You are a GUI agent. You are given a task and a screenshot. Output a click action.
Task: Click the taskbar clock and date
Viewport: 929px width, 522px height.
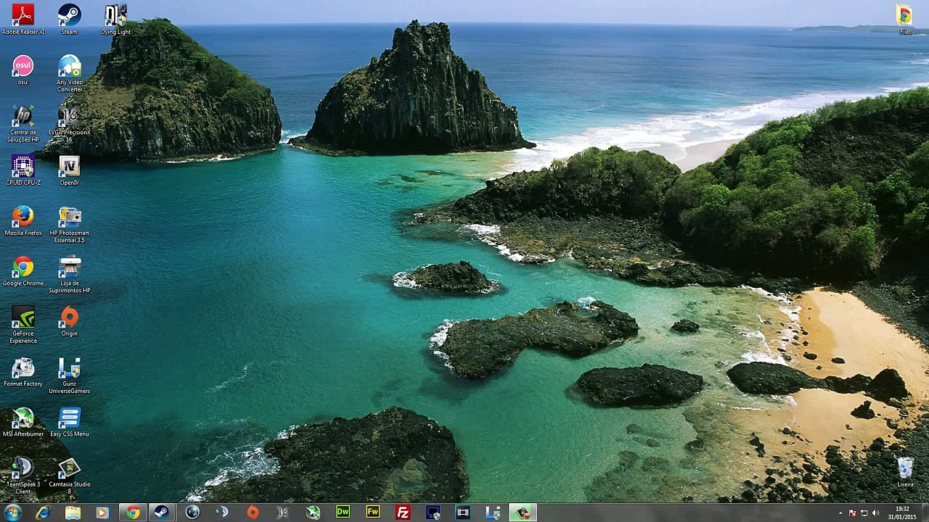902,513
